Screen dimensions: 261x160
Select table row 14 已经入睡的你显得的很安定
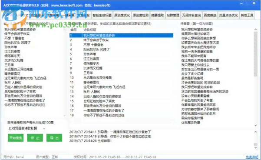pos(121,97)
